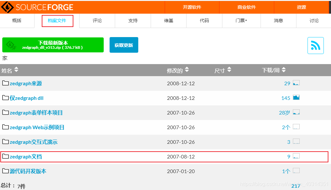Click folder icon beside zedgraph来源
The height and width of the screenshot is (190, 331).
[6, 83]
